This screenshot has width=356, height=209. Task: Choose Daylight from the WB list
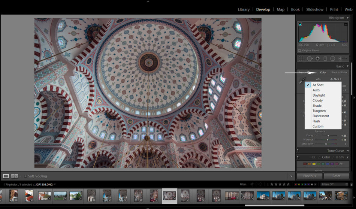(x=319, y=95)
